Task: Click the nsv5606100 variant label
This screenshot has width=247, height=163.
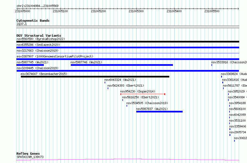Action: [x=237, y=109]
